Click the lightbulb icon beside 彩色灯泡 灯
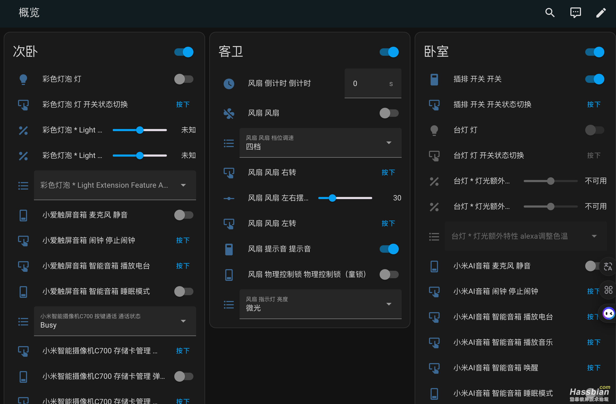Screen dimensions: 616x404 click(24, 79)
